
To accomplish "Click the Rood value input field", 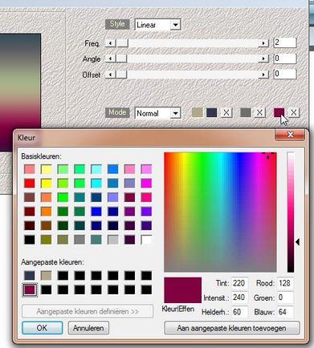I will (x=285, y=283).
